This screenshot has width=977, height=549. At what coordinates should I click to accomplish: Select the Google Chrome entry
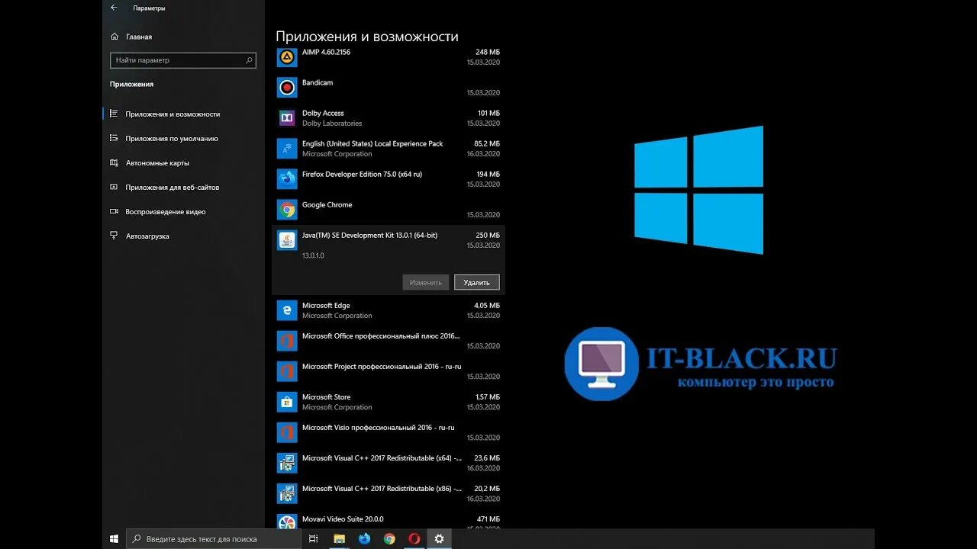click(x=389, y=210)
